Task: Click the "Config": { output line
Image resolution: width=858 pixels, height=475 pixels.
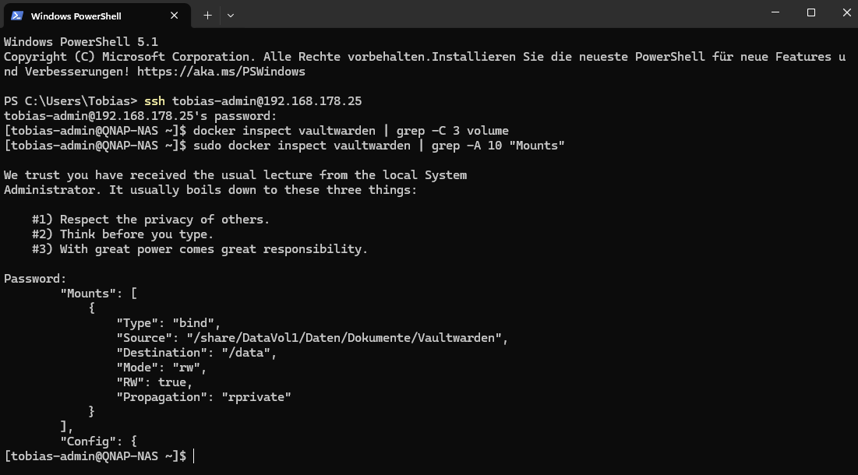Action: point(98,441)
